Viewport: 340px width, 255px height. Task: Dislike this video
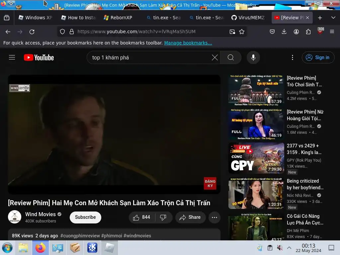click(x=163, y=217)
